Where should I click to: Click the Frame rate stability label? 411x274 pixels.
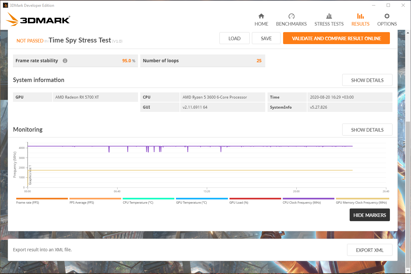(x=37, y=61)
